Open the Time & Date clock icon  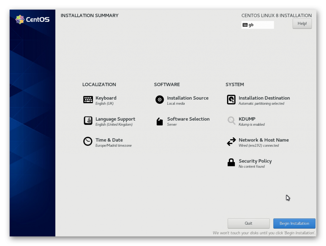point(88,142)
